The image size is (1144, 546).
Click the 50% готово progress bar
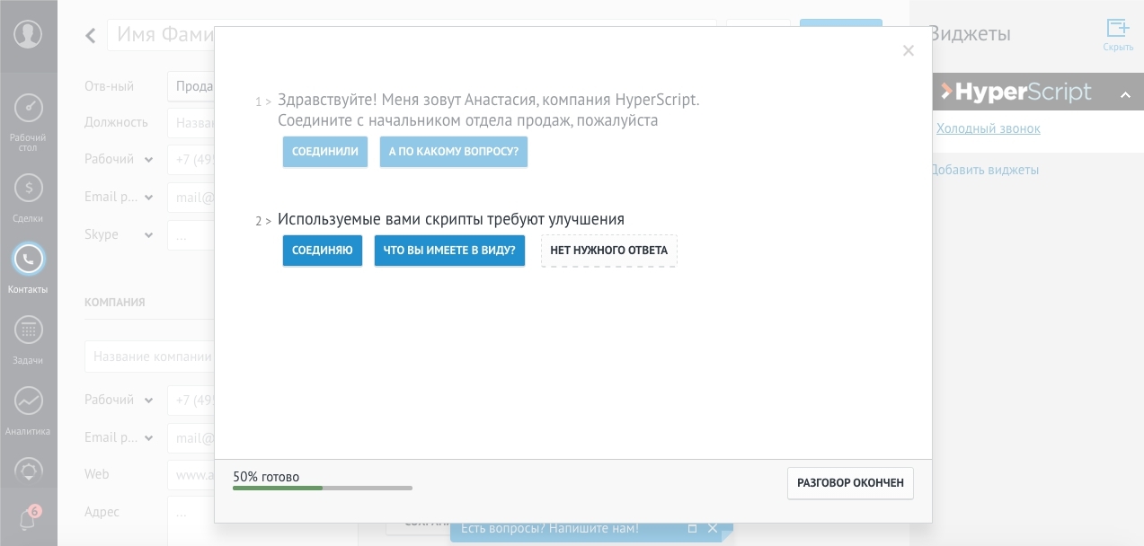tap(322, 488)
